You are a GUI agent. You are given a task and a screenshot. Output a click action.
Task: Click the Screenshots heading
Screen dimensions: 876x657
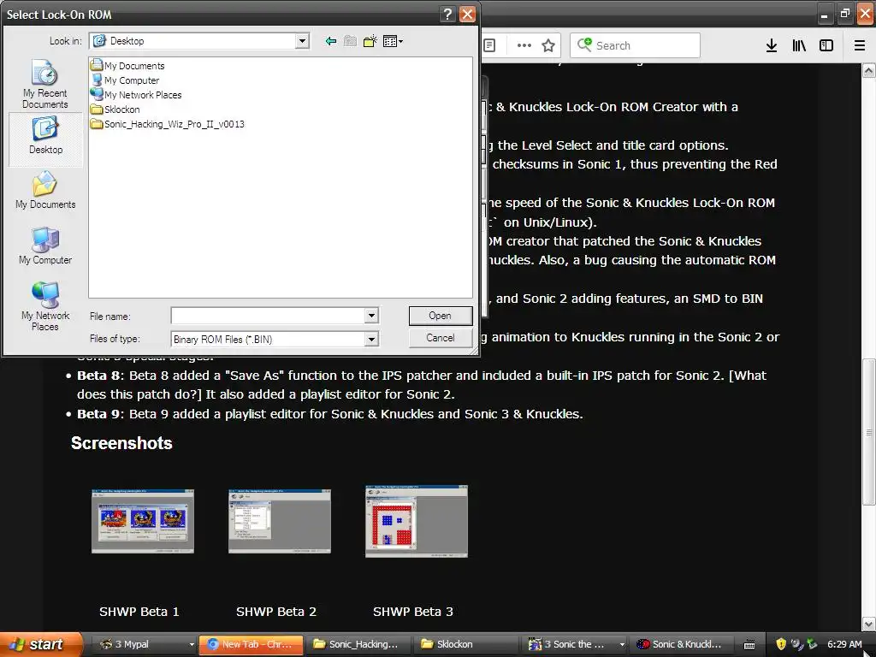coord(121,443)
